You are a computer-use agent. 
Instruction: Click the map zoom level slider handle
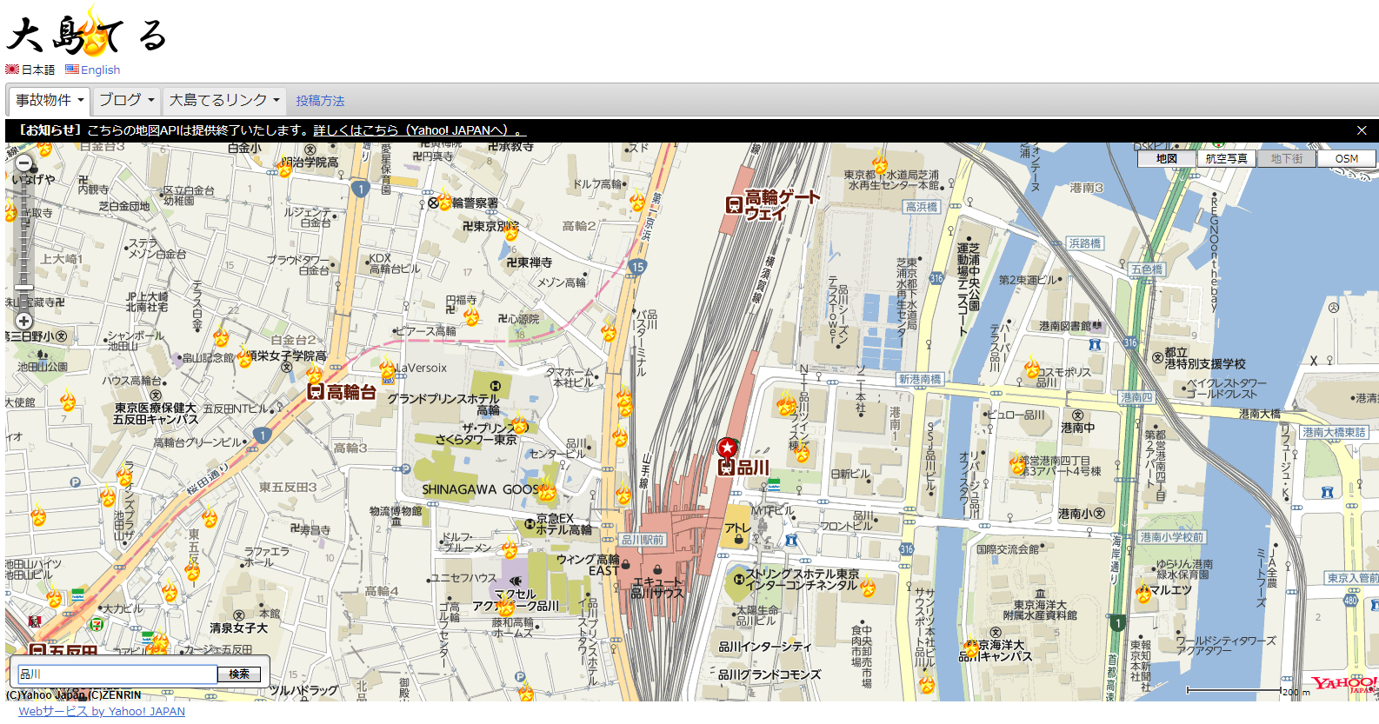click(24, 288)
